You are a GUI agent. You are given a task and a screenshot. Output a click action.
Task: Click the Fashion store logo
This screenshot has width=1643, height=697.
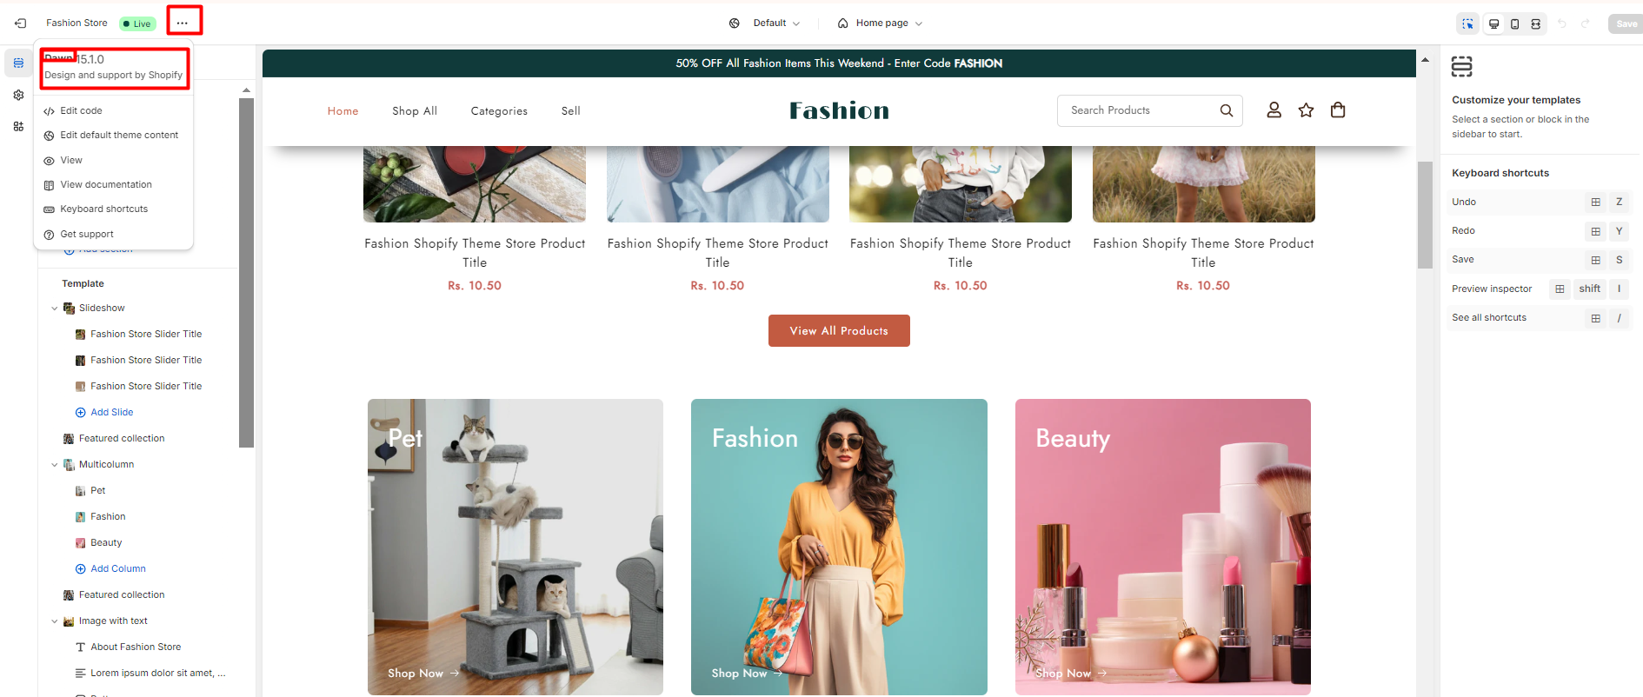coord(839,110)
